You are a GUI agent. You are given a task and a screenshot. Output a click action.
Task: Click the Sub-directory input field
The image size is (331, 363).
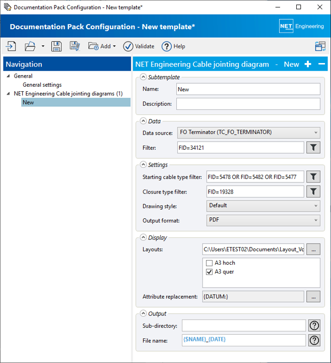[244, 326]
